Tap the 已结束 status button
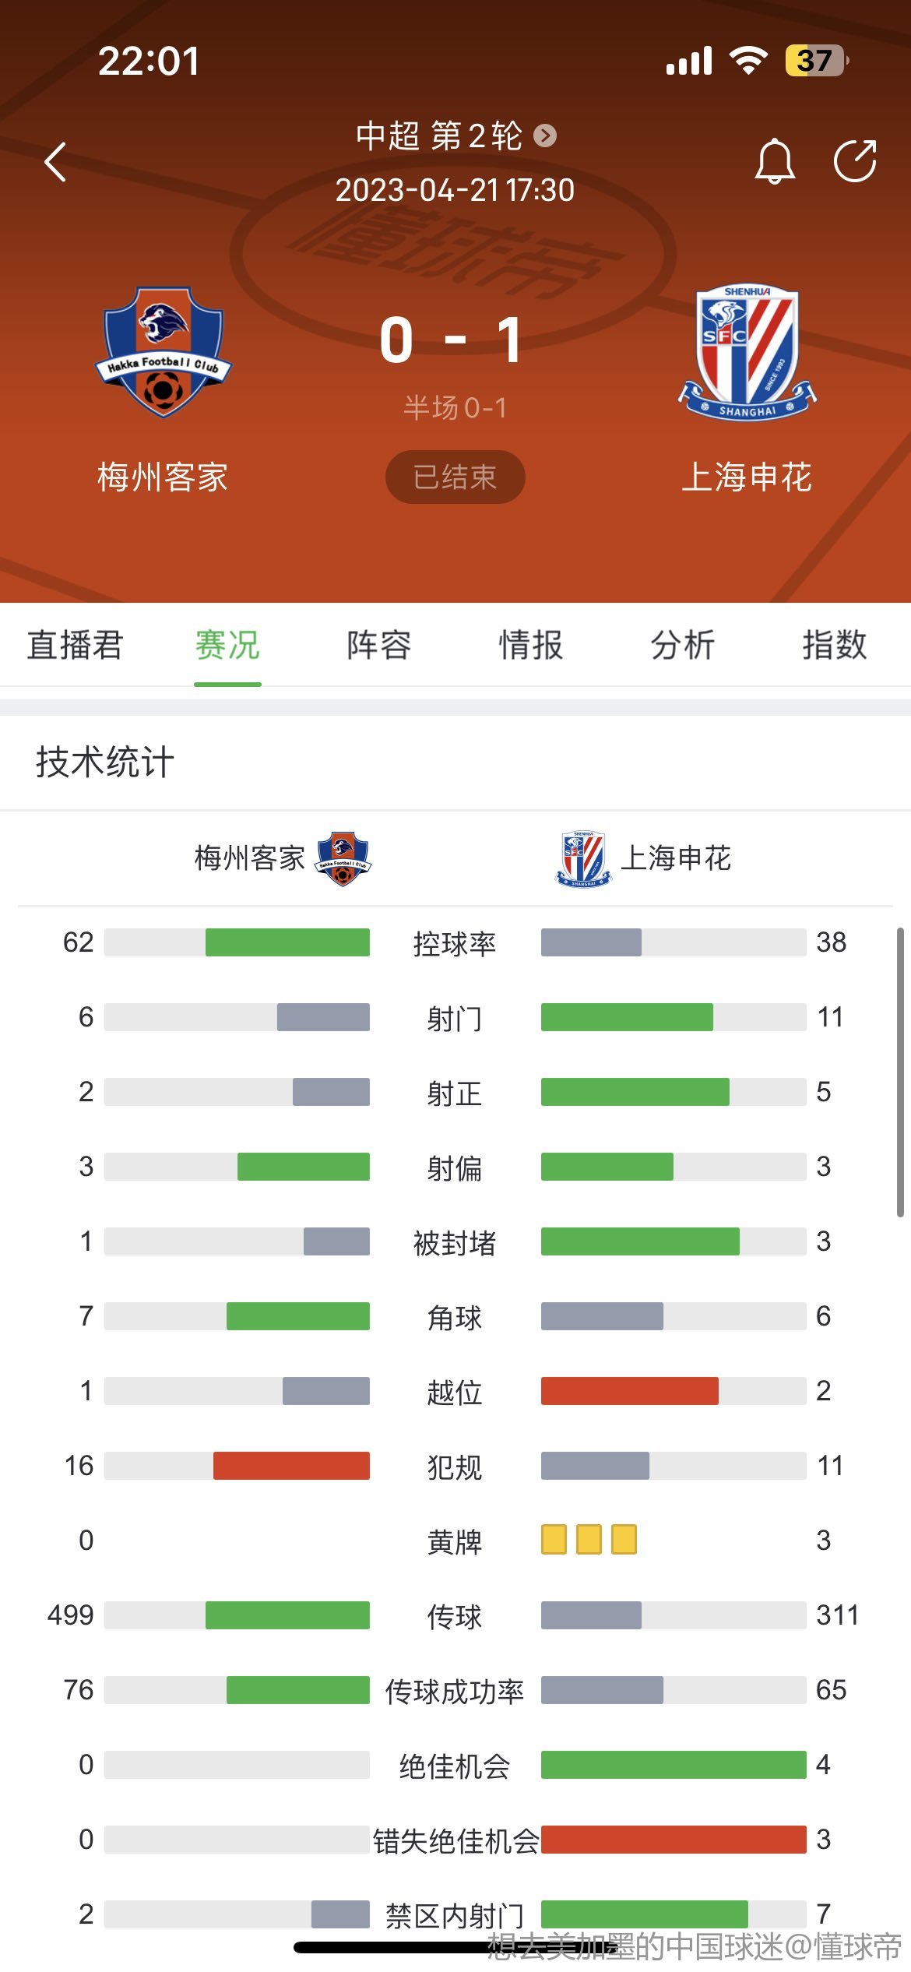911x1972 pixels. [455, 477]
